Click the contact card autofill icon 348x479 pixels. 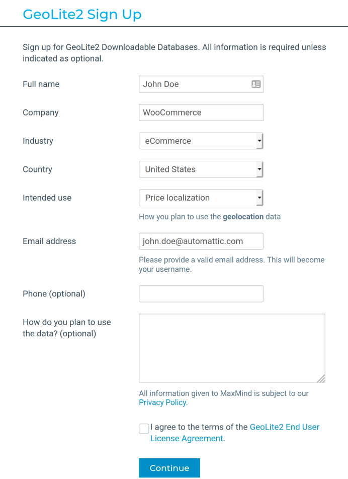[256, 84]
